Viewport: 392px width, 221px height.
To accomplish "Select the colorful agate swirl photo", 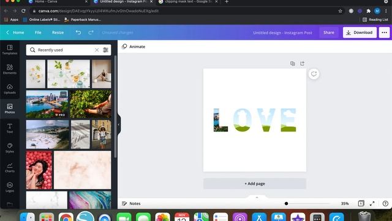I will pos(90,200).
